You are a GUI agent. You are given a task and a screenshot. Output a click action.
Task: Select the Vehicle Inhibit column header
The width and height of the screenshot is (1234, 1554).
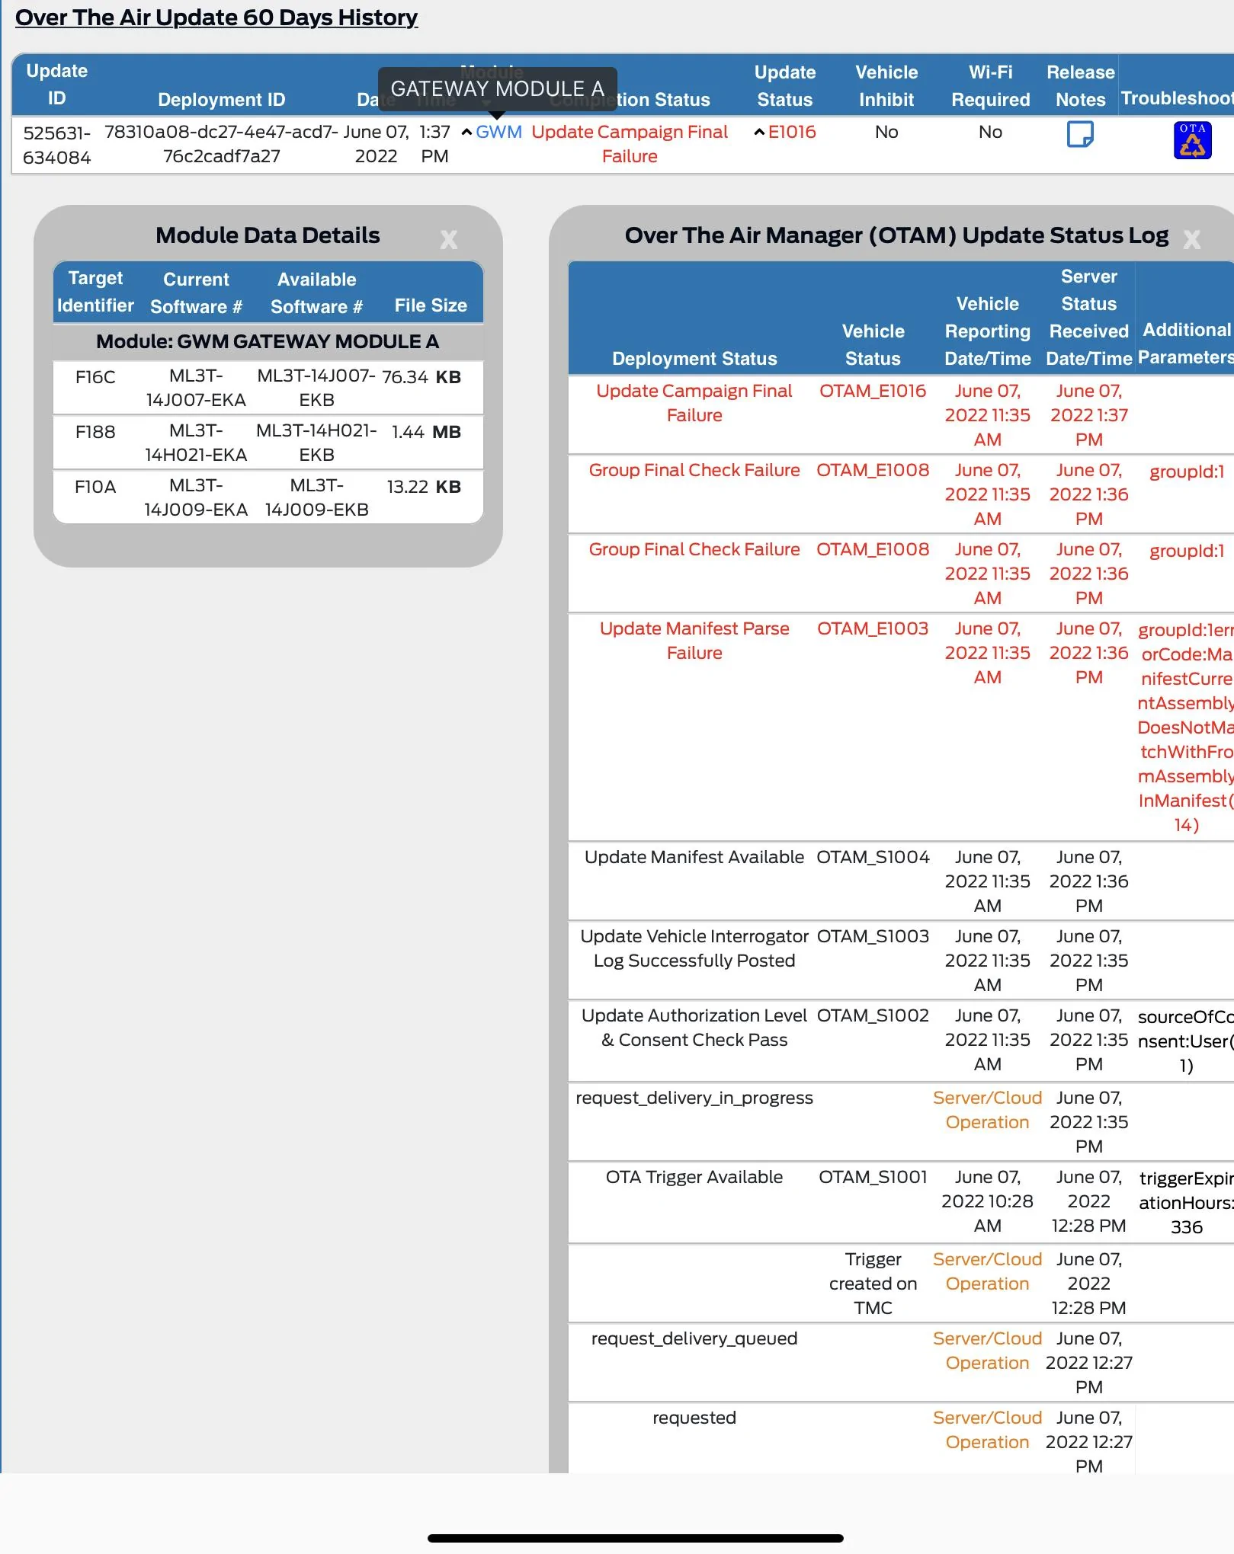[886, 86]
